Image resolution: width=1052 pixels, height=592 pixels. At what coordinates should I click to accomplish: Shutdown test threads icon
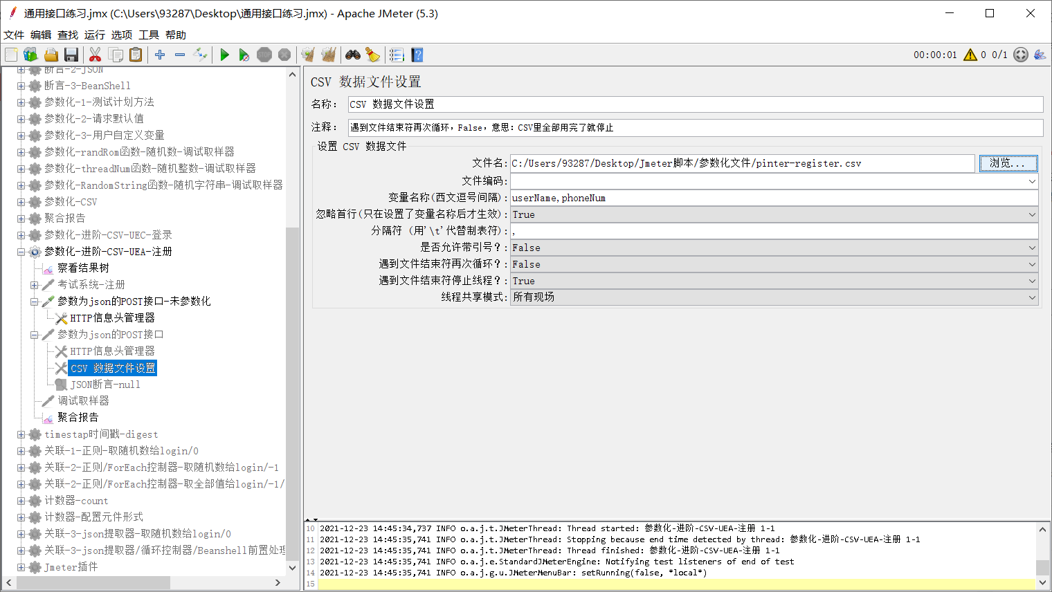[x=284, y=55]
